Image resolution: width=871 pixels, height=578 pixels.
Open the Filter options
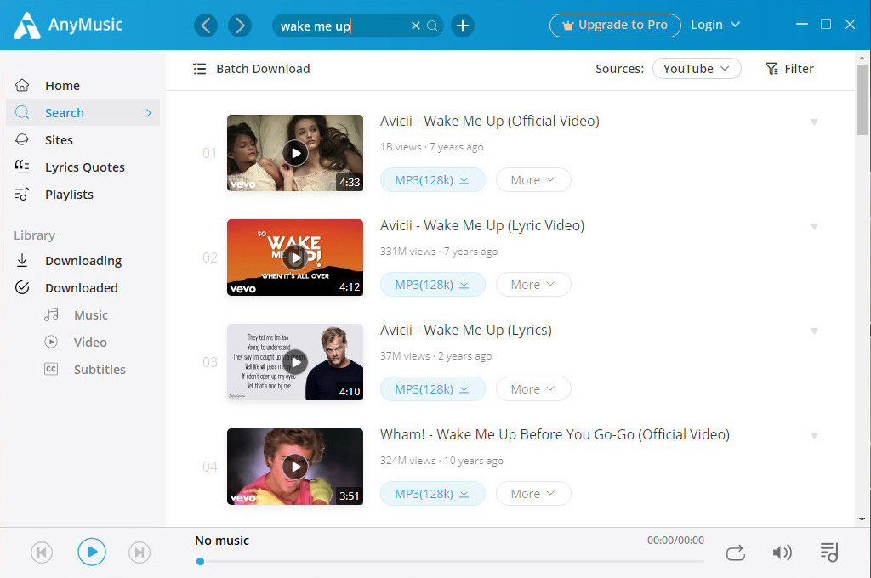point(789,69)
